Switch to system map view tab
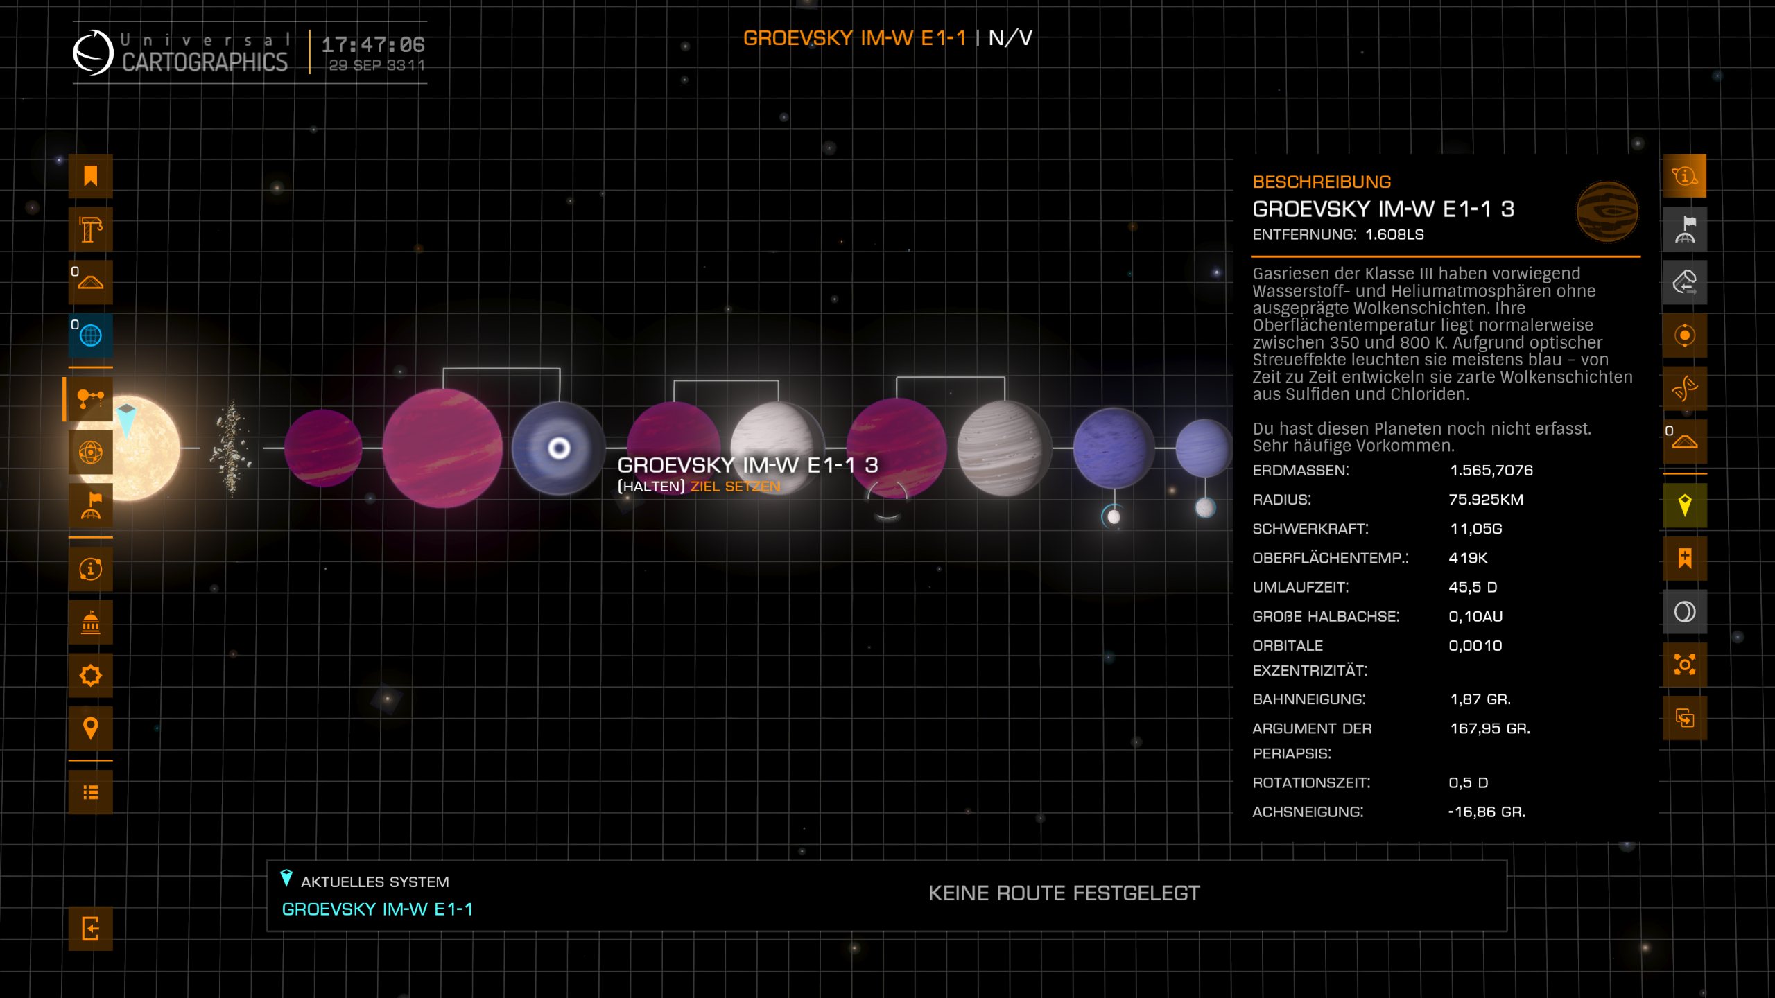The width and height of the screenshot is (1775, 998). coord(90,399)
